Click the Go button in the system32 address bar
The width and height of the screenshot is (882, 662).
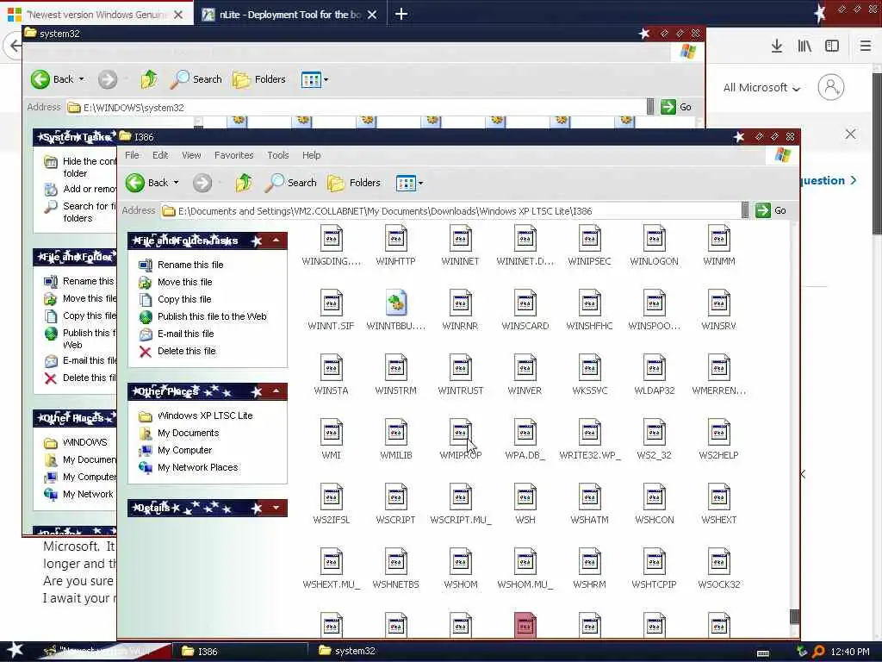click(x=677, y=107)
